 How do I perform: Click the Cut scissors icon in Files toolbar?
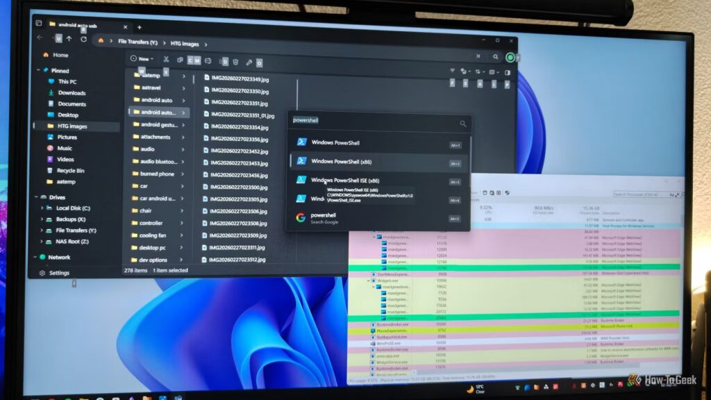pos(166,60)
